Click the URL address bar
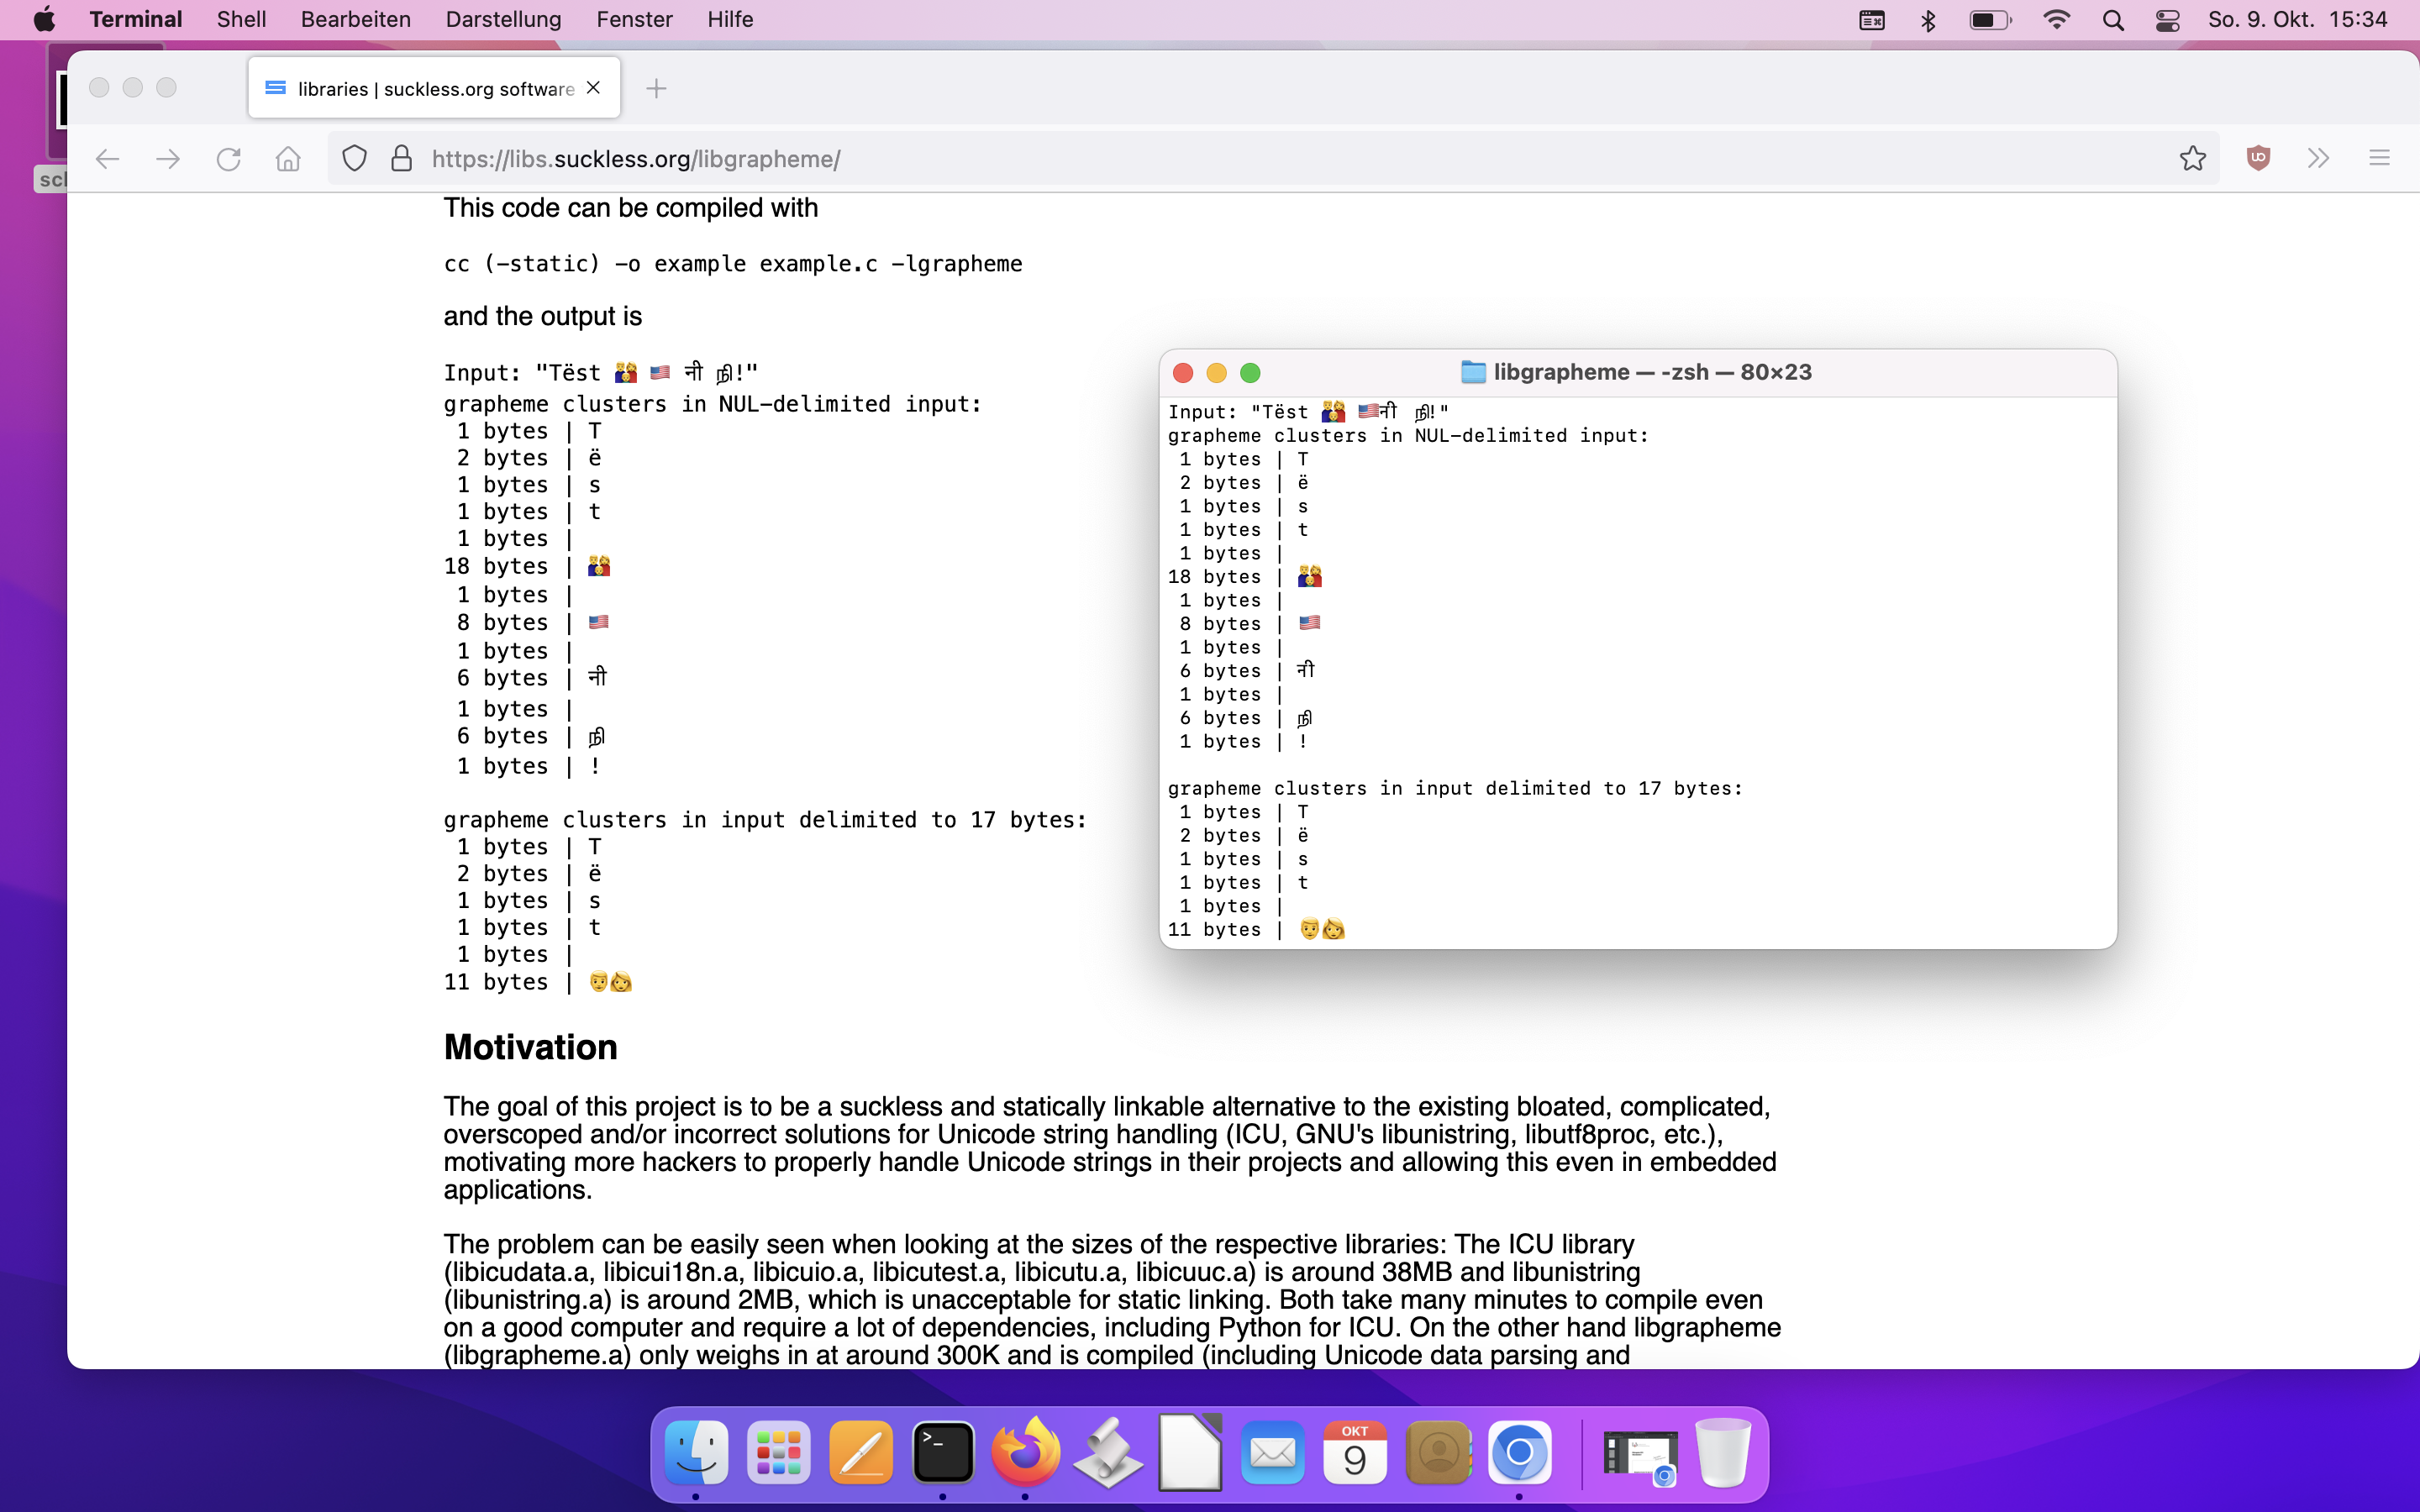The width and height of the screenshot is (2420, 1512). tap(1200, 159)
